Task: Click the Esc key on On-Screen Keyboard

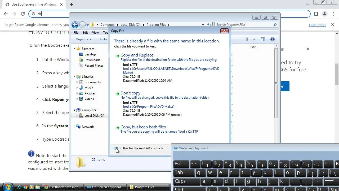Action: (x=181, y=164)
